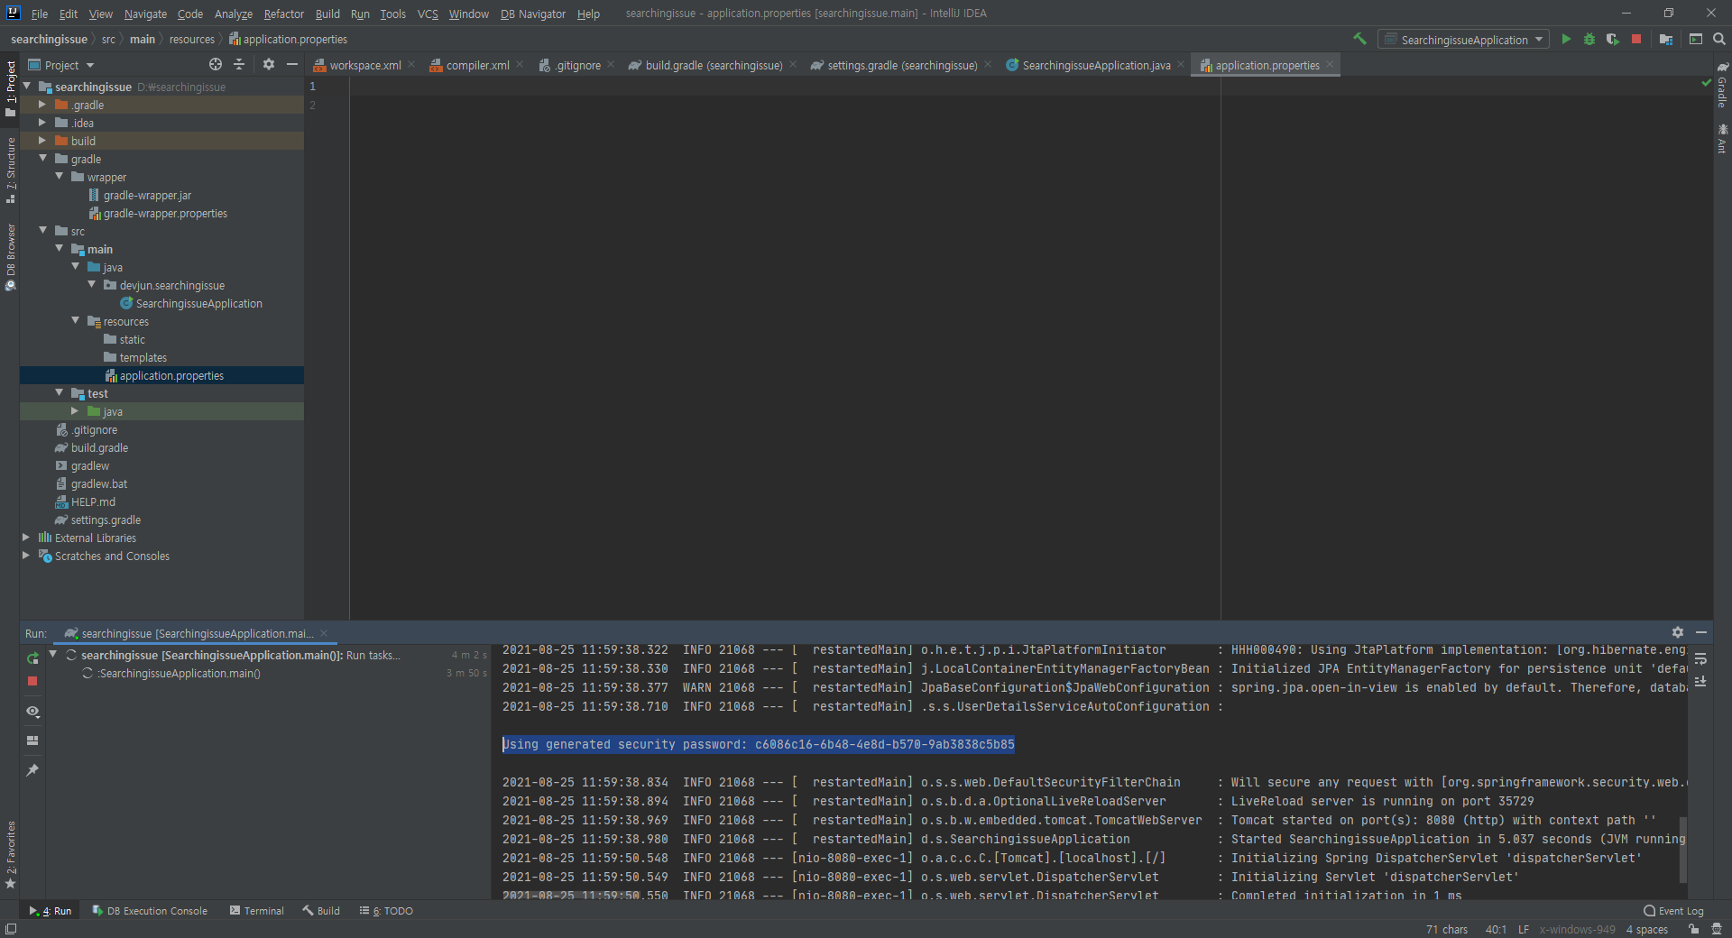Pin the Run tab
1732x938 pixels.
pos(32,769)
